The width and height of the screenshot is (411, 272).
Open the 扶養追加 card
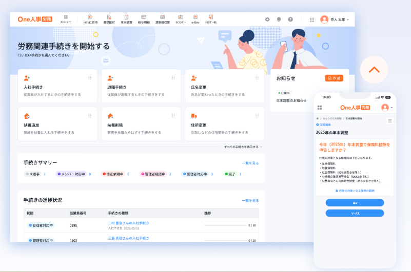point(57,124)
